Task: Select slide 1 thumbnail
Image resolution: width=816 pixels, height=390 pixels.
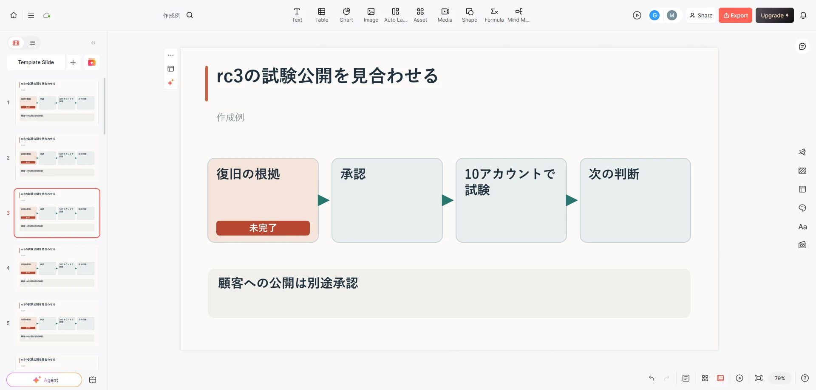Action: coord(57,103)
